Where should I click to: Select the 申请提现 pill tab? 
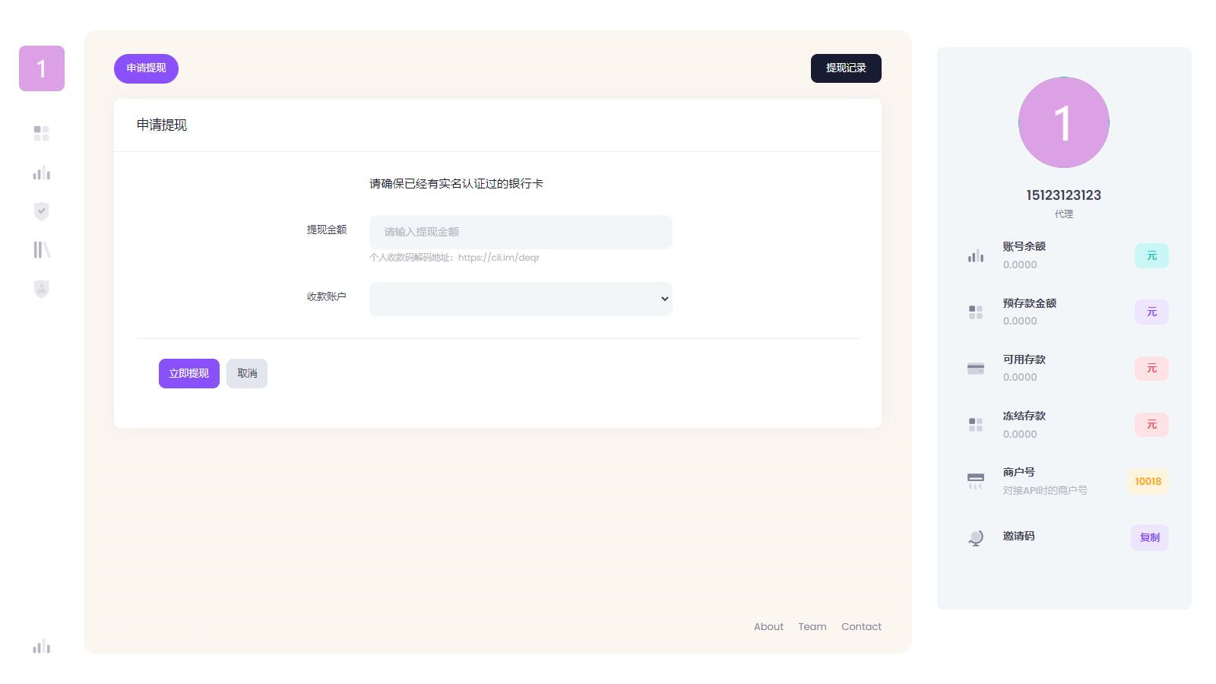pos(146,68)
